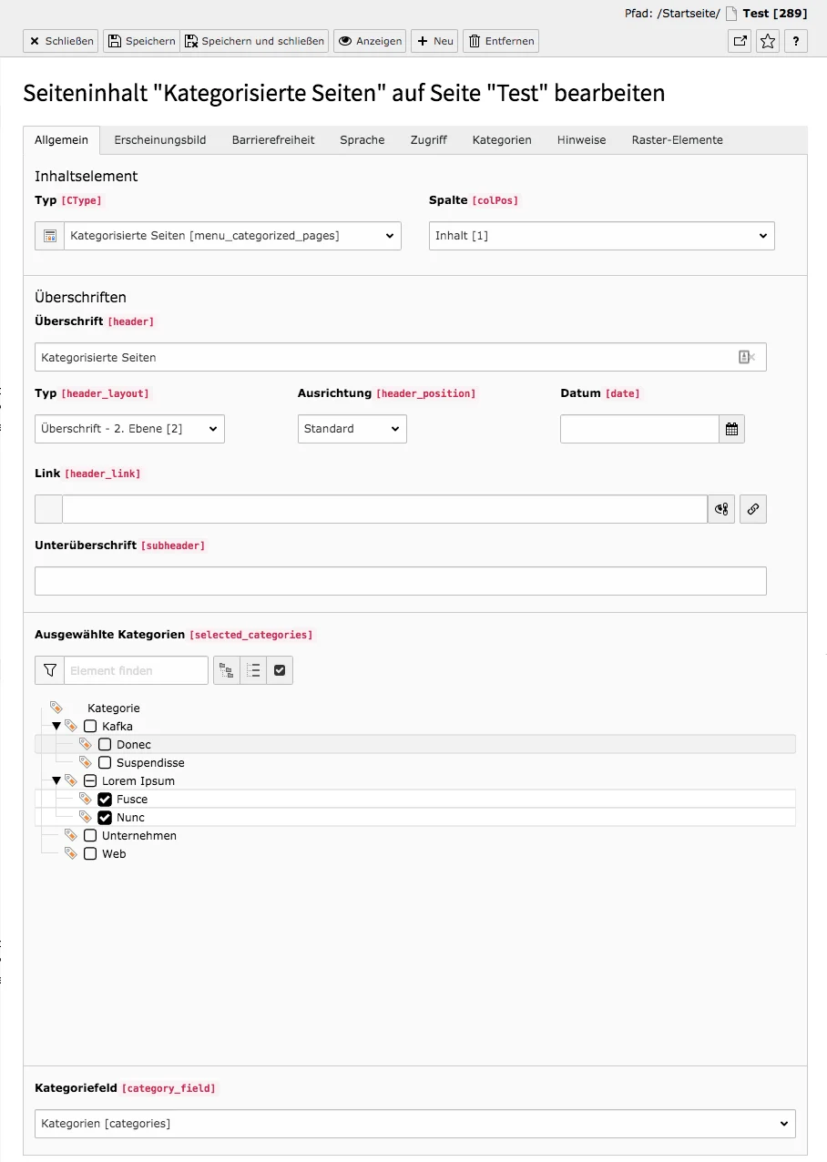
Task: Open the link browser for header_link
Action: 753,509
